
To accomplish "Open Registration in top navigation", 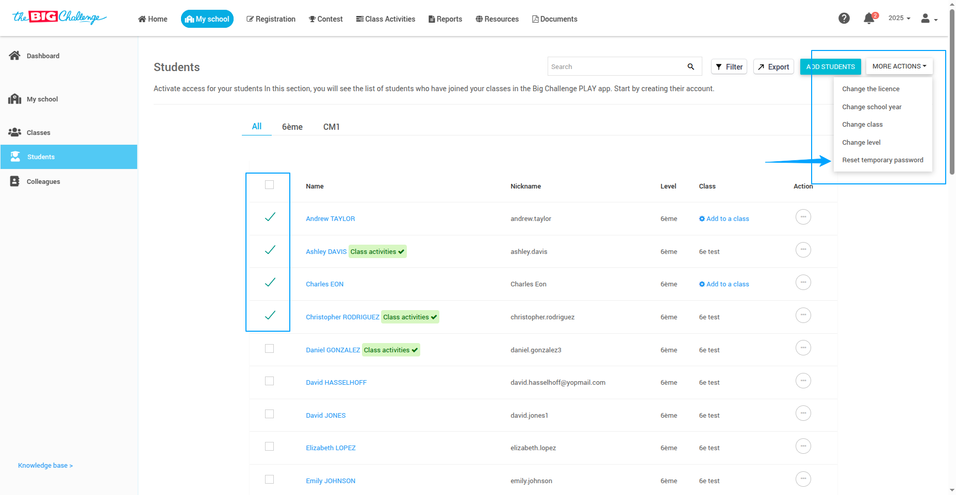I will [271, 19].
